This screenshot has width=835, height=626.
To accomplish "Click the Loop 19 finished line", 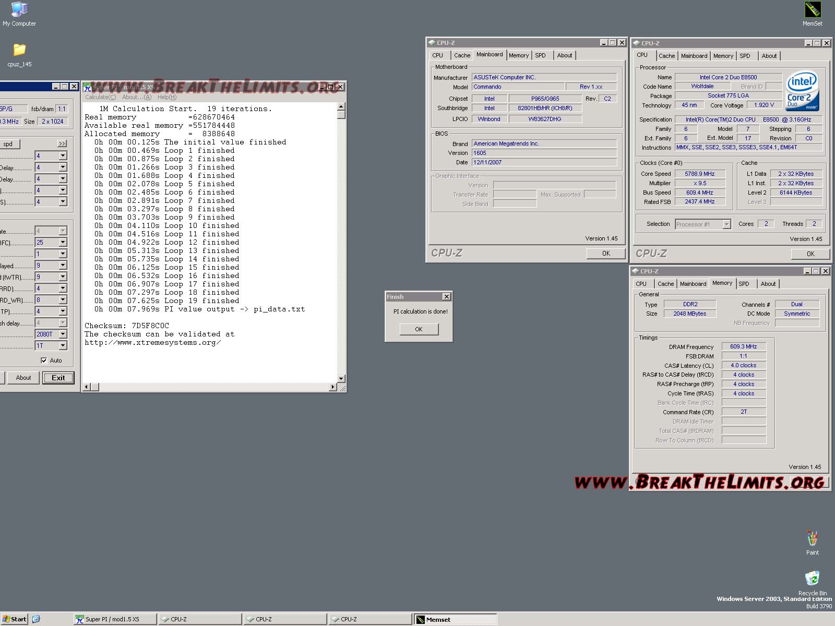I will 166,300.
